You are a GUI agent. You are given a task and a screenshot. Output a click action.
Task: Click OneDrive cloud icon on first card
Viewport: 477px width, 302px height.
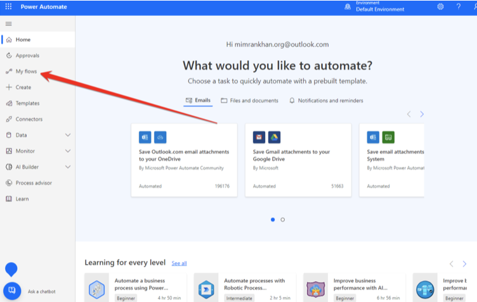pos(160,137)
